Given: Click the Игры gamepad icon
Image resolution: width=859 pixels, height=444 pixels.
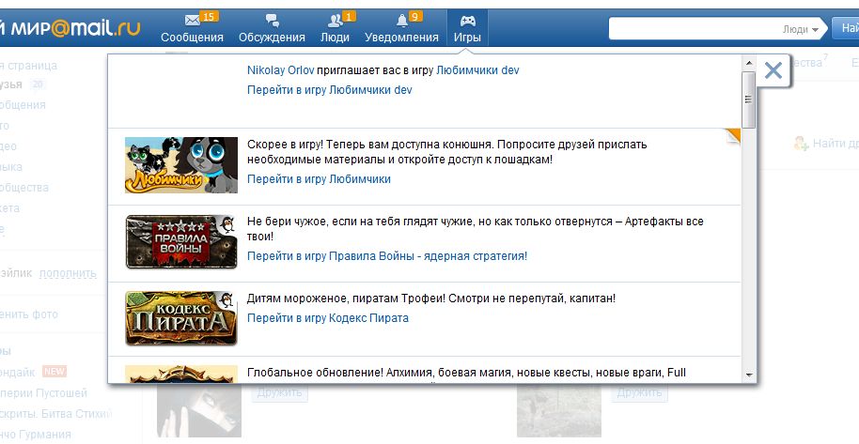Looking at the screenshot, I should pyautogui.click(x=467, y=21).
